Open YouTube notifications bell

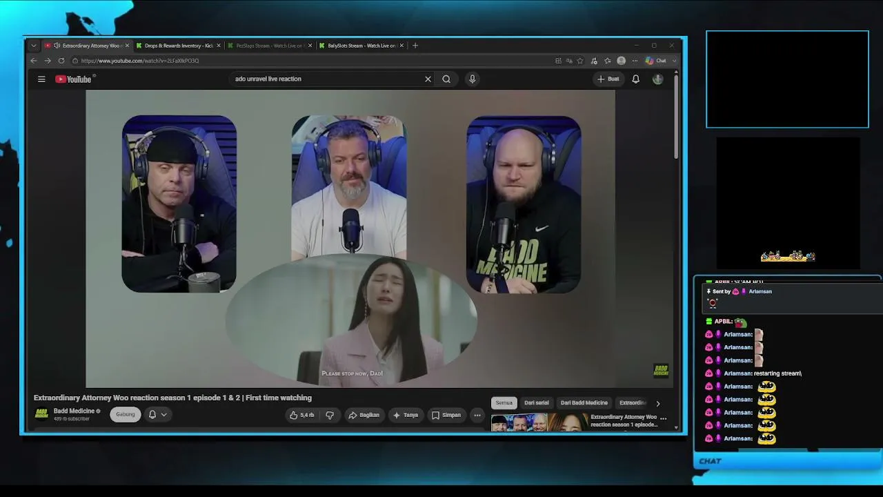click(636, 79)
